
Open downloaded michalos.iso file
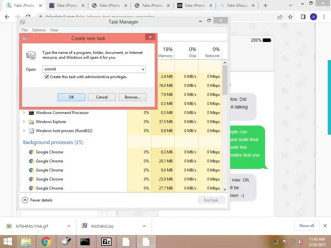[102, 226]
